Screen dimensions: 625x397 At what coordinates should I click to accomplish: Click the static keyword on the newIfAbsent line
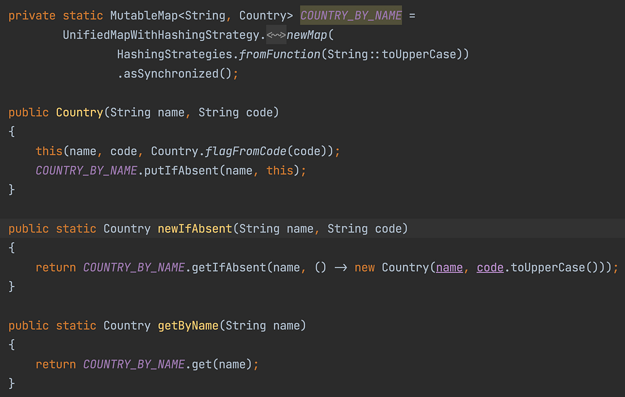coord(76,229)
